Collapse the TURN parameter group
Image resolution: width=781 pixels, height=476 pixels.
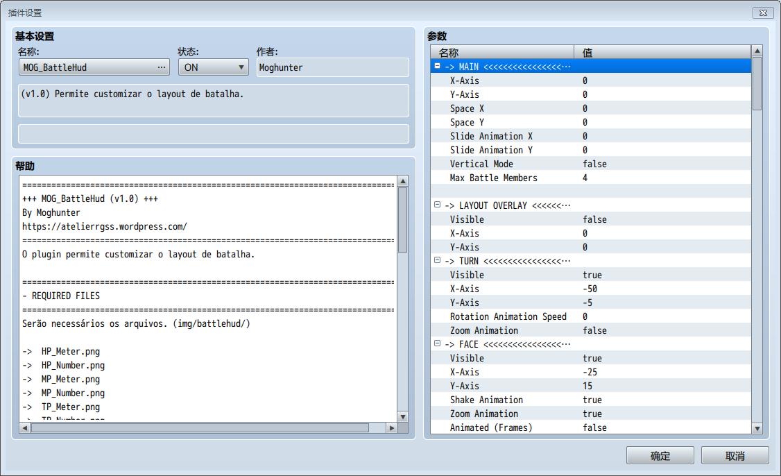[438, 260]
